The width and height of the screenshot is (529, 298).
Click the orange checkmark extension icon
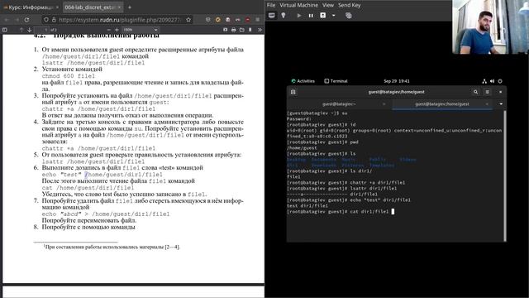click(x=217, y=20)
